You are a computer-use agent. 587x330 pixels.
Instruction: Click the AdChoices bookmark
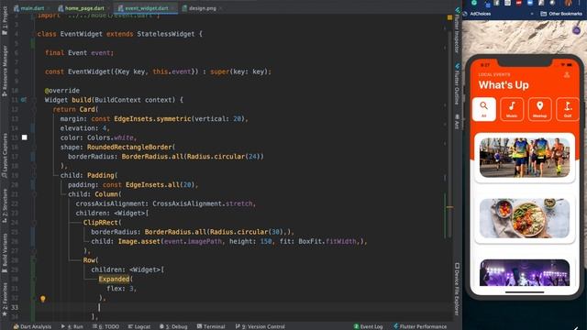(x=477, y=14)
